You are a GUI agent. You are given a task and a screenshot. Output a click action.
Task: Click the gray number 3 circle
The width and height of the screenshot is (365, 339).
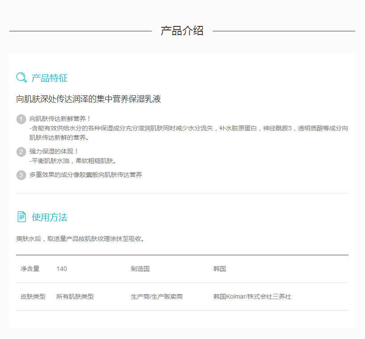[21, 175]
